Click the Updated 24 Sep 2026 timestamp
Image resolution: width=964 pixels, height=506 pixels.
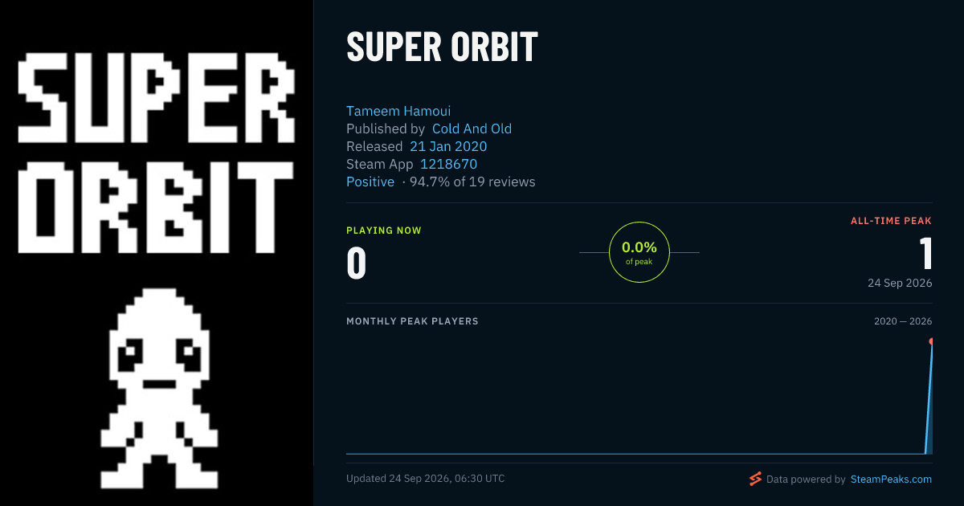click(x=426, y=479)
